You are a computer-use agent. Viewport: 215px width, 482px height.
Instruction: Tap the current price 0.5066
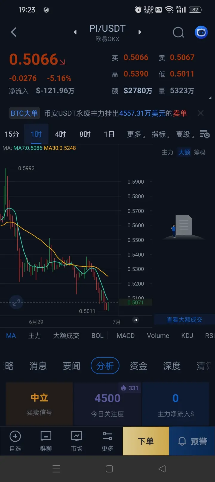click(x=33, y=59)
